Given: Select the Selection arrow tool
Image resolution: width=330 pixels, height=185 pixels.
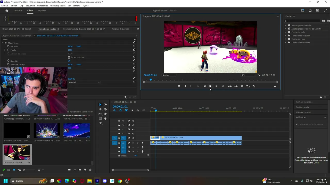Looking at the screenshot, I should click(x=100, y=105).
